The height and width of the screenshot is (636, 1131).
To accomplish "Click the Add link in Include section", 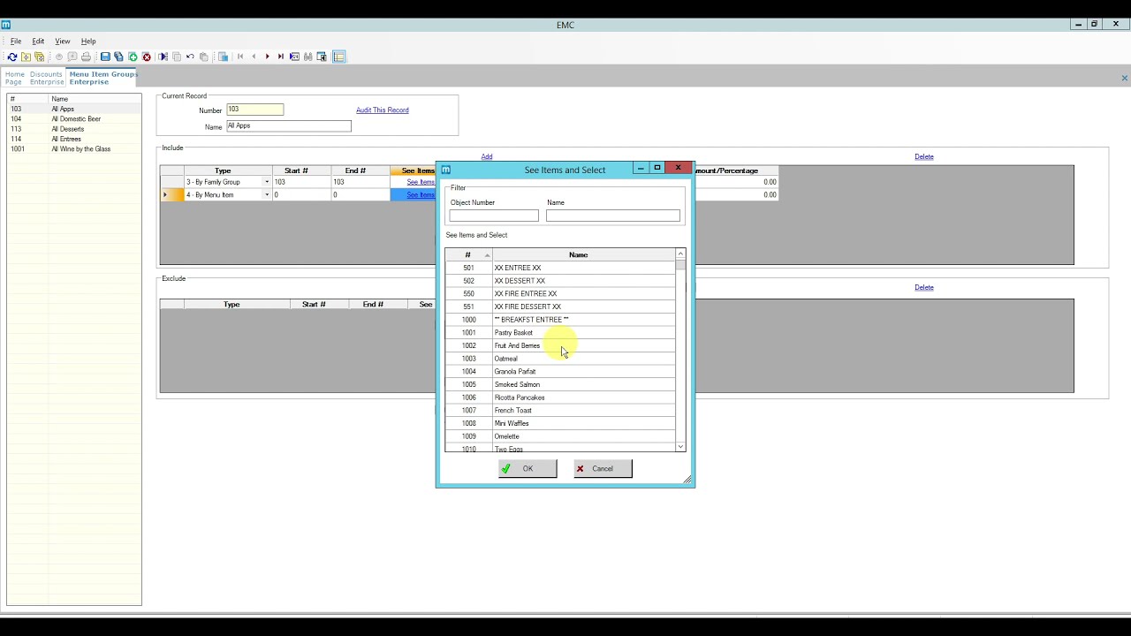I will [x=487, y=156].
